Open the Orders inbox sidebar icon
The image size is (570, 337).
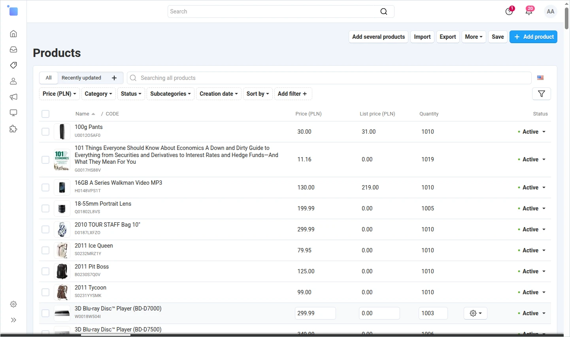click(x=13, y=49)
